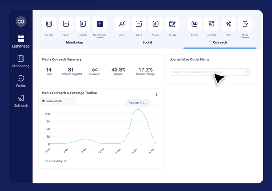Click the 64 Delivered statistic
This screenshot has width=272, height=191.
point(95,72)
